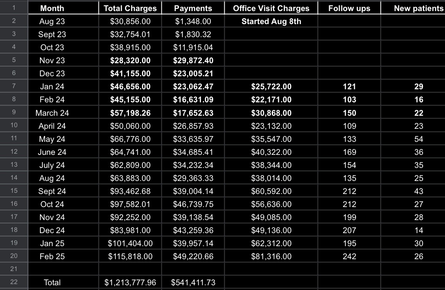Click the Oct 24 total charges $97,582.01 cell
Image resolution: width=445 pixels, height=290 pixels.
(x=130, y=204)
